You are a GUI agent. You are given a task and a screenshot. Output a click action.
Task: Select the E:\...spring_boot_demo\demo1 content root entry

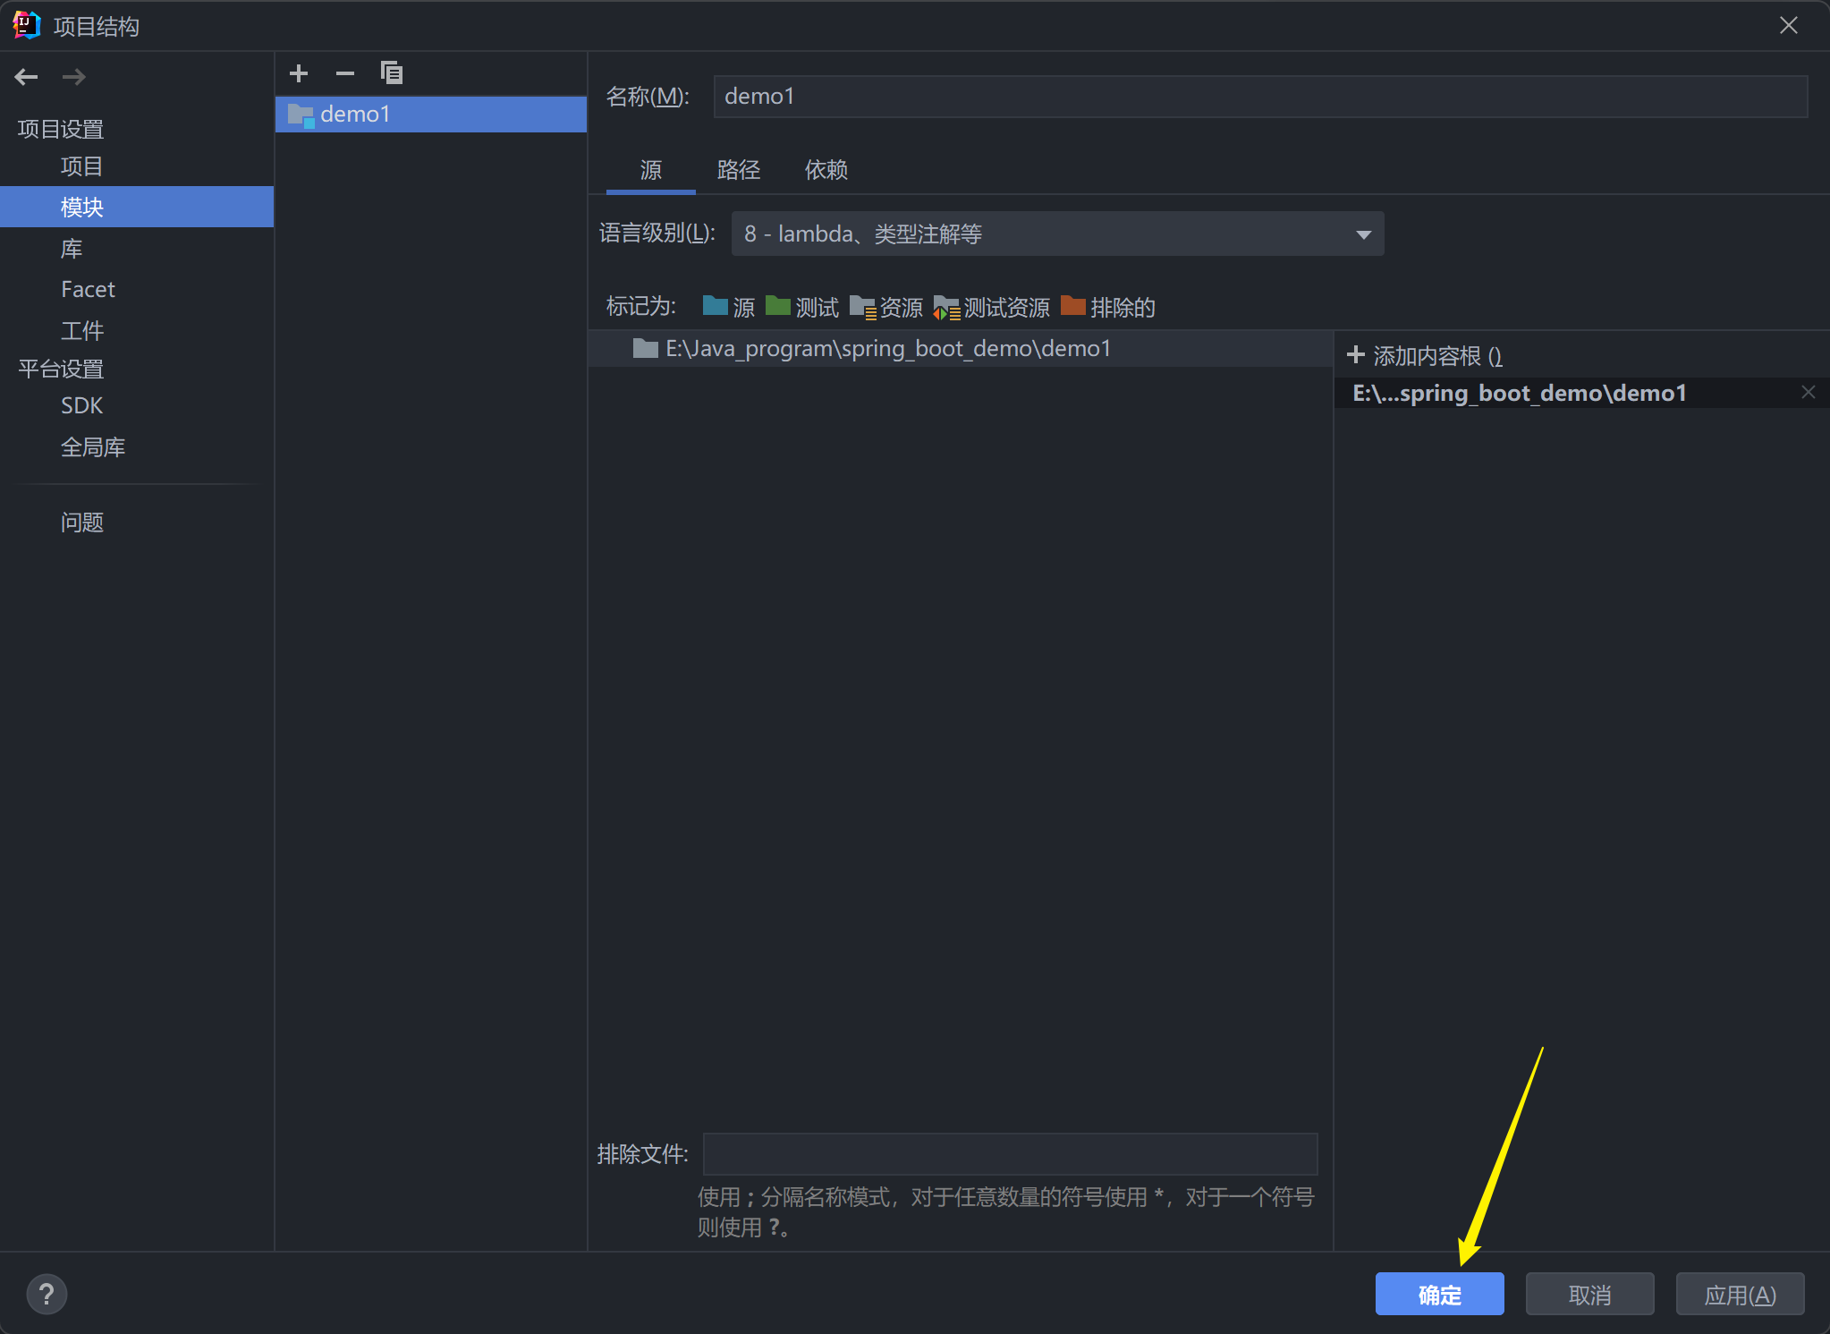point(1581,393)
